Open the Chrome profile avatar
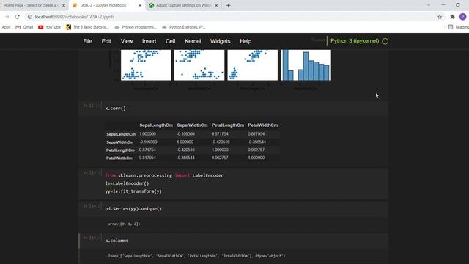This screenshot has height=264, width=469. tap(462, 17)
